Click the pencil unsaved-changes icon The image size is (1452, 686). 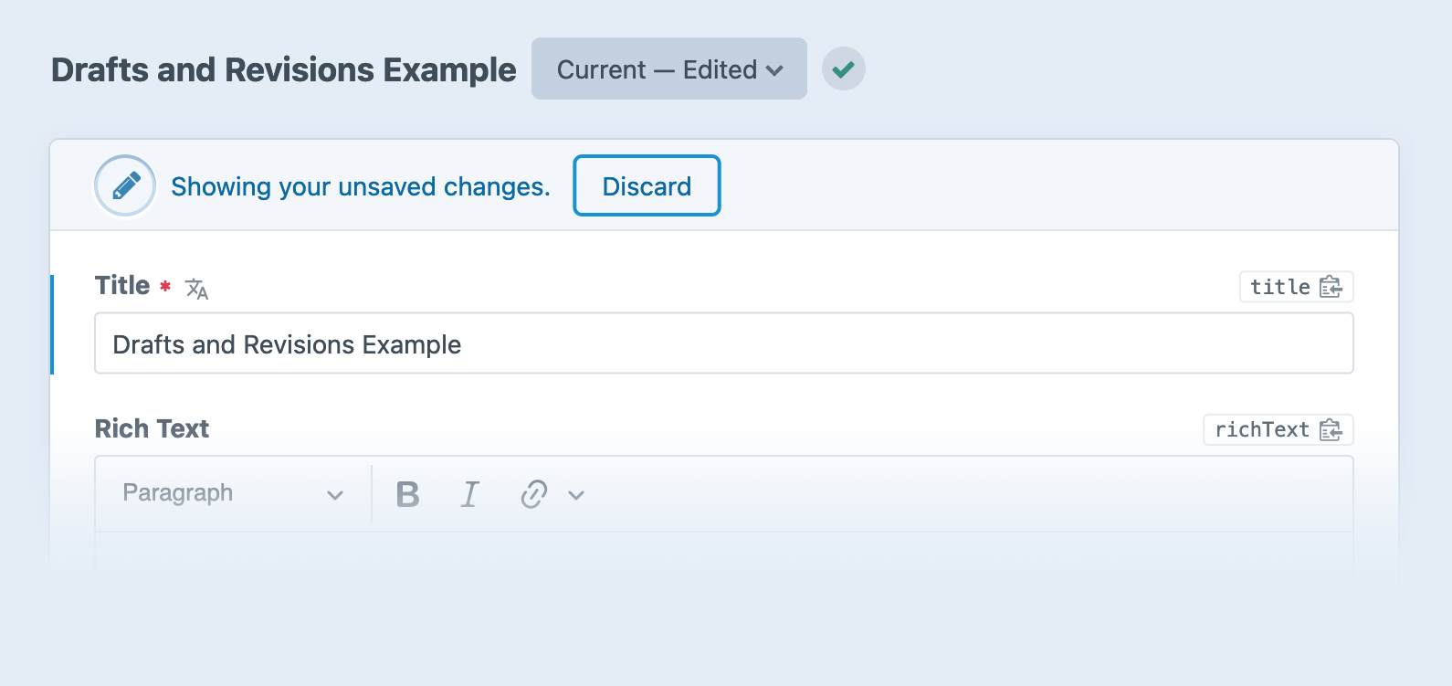click(x=125, y=185)
